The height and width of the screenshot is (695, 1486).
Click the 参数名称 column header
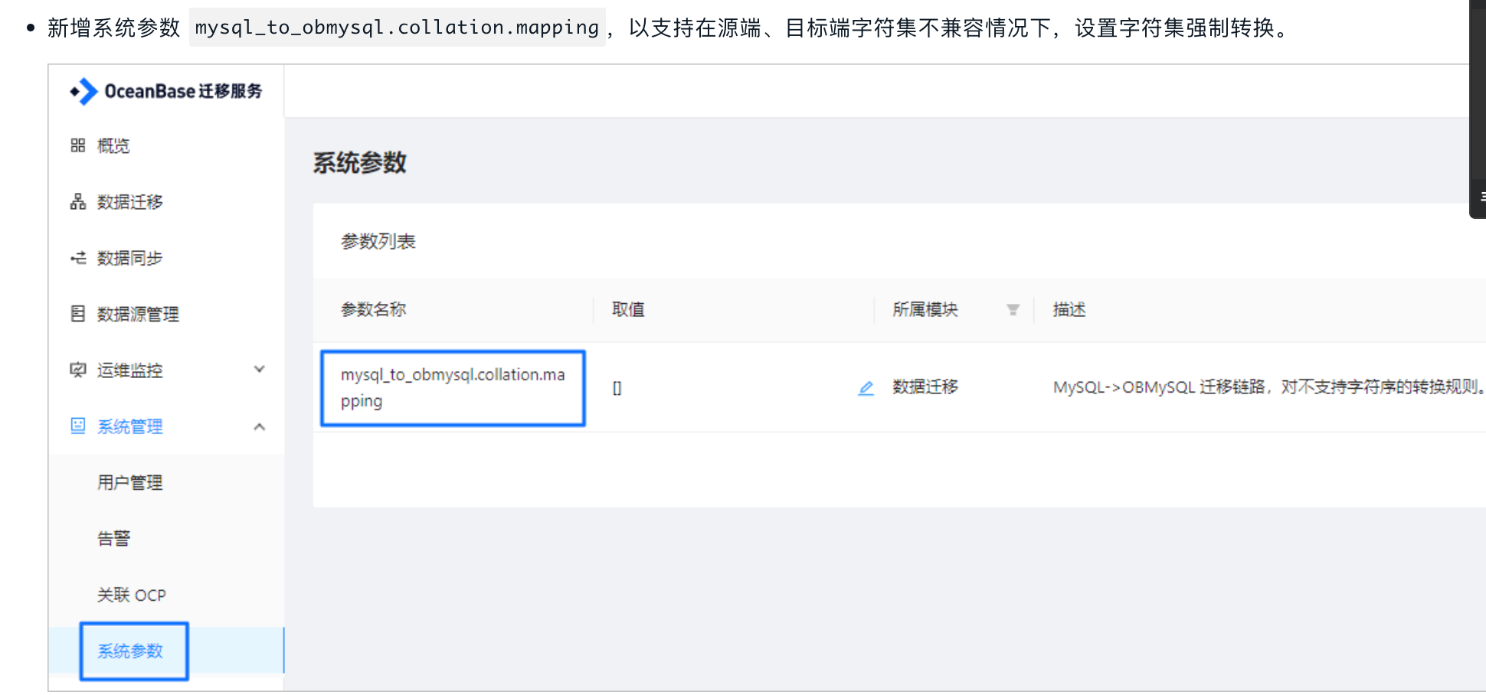[x=373, y=309]
